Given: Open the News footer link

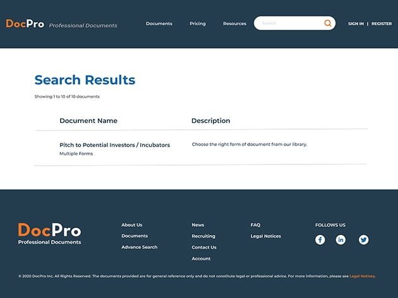Looking at the screenshot, I should coord(198,225).
